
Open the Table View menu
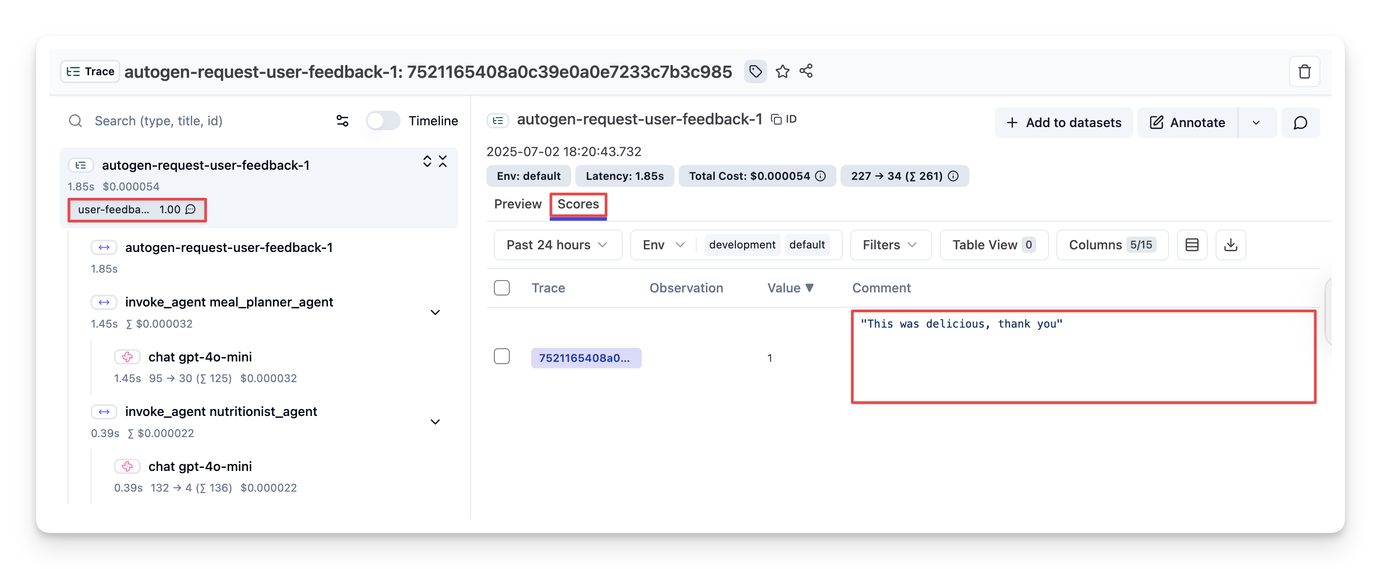click(x=994, y=245)
